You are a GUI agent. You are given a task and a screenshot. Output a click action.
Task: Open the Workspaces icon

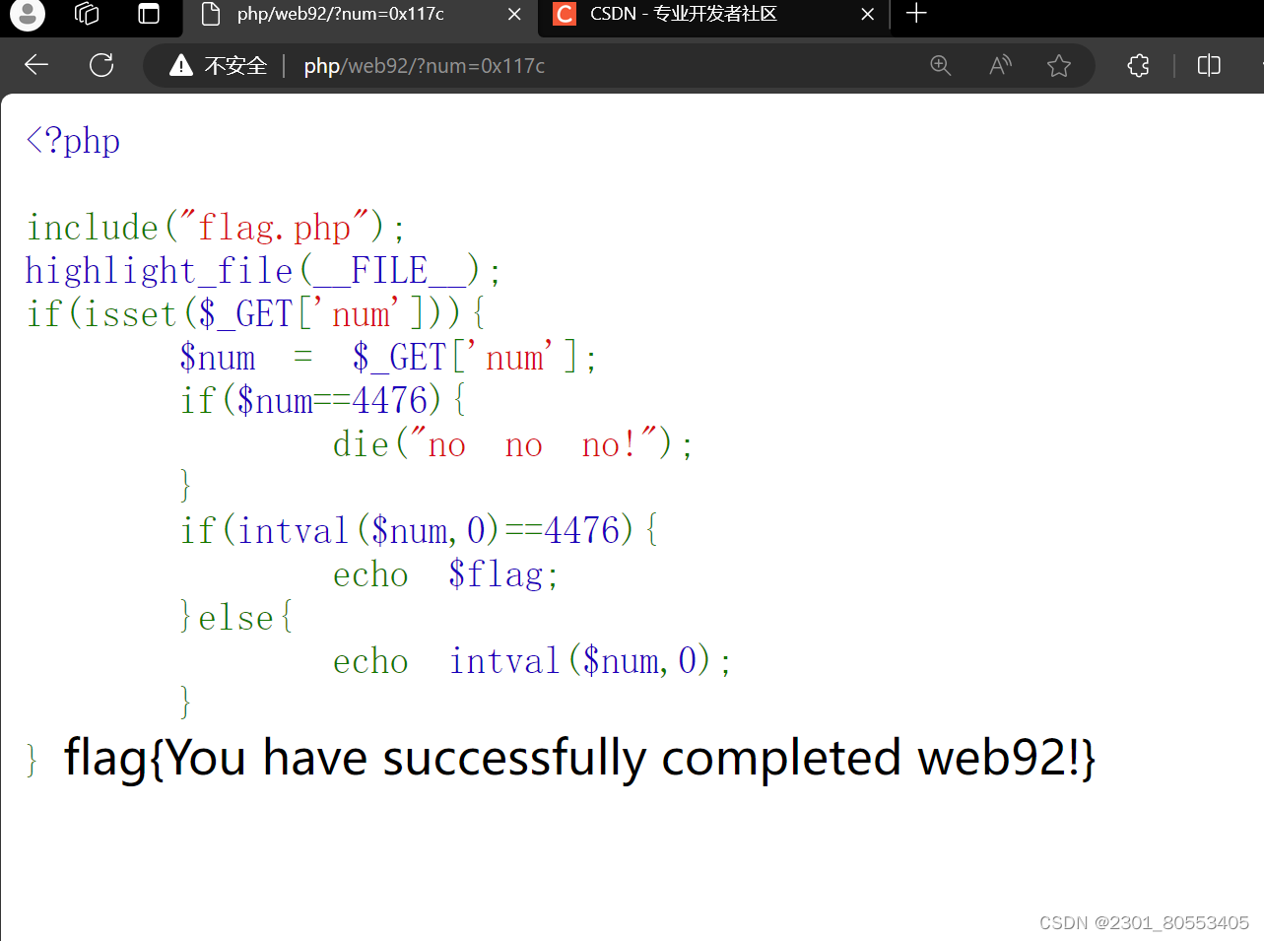click(x=86, y=14)
